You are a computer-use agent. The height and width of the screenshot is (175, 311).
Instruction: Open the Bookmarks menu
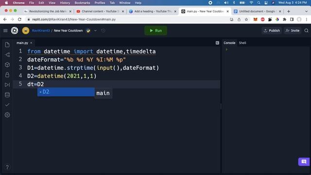click(82, 3)
